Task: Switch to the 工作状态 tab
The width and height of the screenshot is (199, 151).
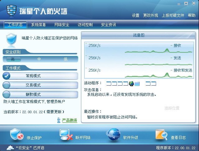Action: (15, 24)
